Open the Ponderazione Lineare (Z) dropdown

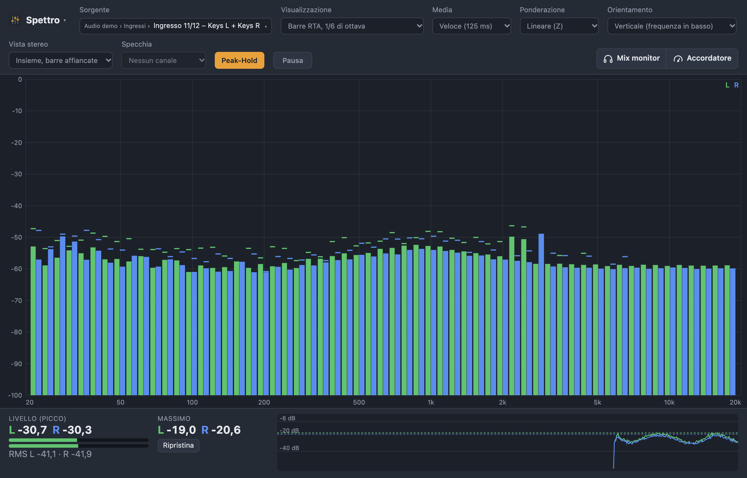(x=559, y=26)
